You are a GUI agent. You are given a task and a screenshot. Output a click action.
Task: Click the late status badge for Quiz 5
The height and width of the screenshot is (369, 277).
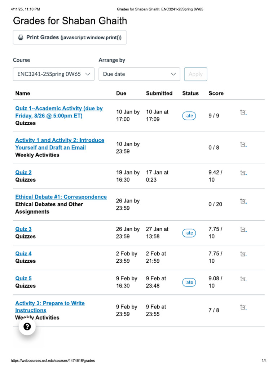[189, 282]
